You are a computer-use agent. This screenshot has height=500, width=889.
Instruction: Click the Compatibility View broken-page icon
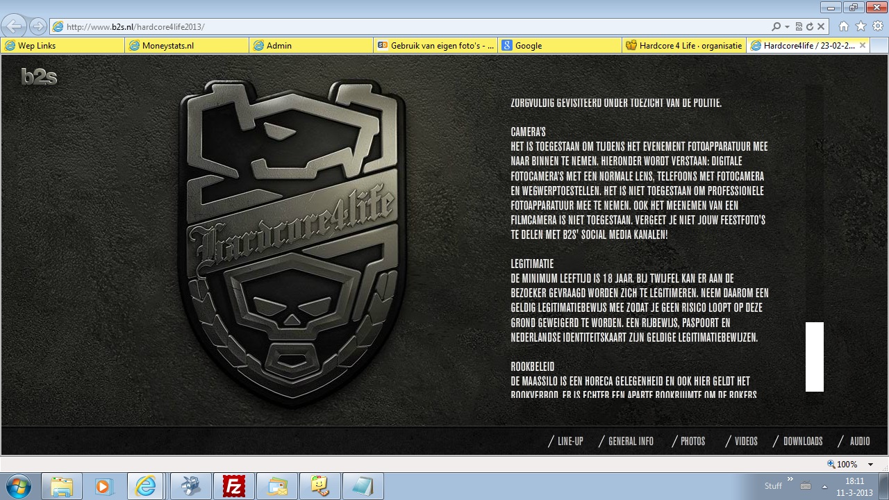coord(799,26)
